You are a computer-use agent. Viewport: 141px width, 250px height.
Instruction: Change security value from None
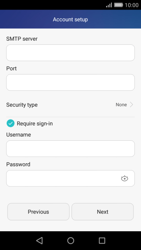pos(121,105)
